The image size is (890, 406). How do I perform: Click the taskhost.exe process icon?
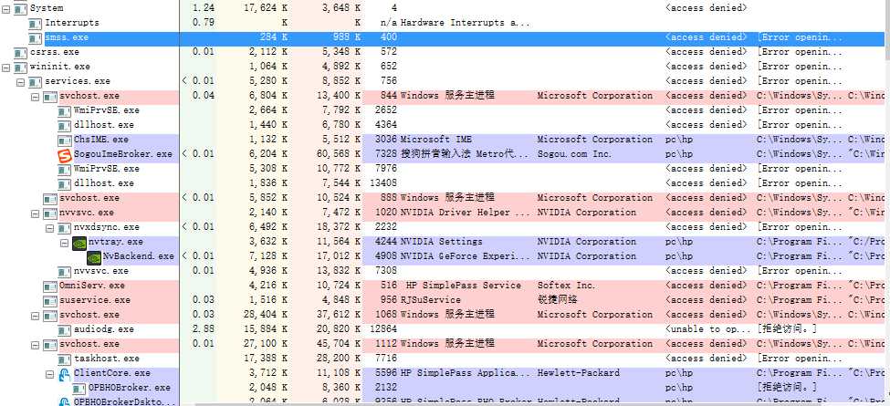[65, 359]
